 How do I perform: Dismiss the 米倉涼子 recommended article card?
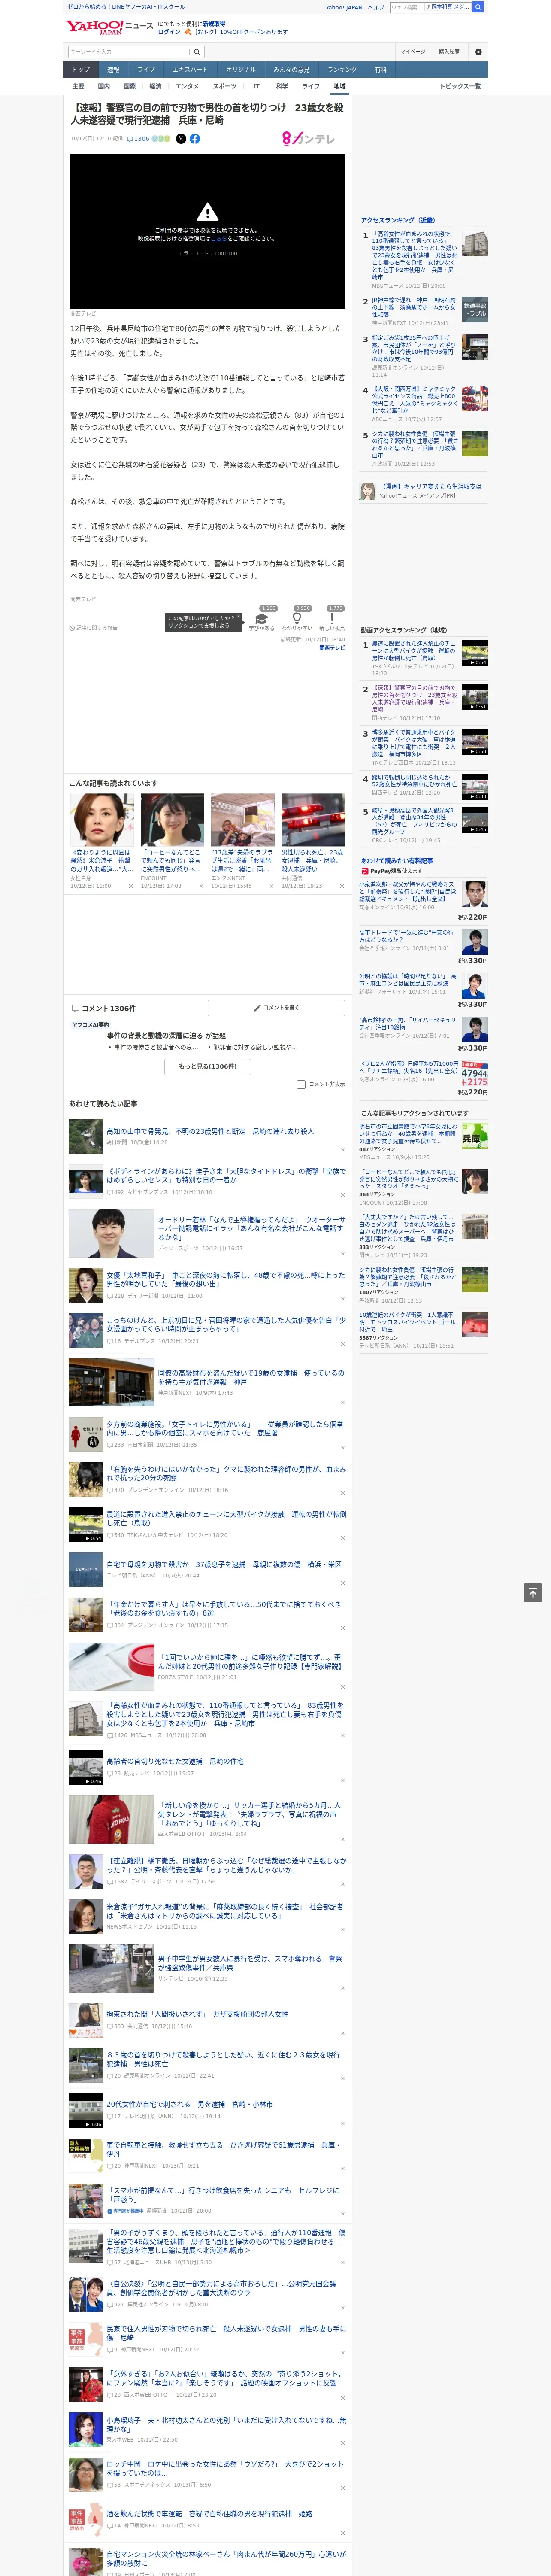130,886
